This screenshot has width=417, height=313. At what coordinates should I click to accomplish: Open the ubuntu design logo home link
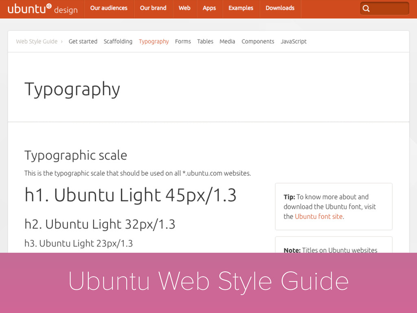[42, 9]
